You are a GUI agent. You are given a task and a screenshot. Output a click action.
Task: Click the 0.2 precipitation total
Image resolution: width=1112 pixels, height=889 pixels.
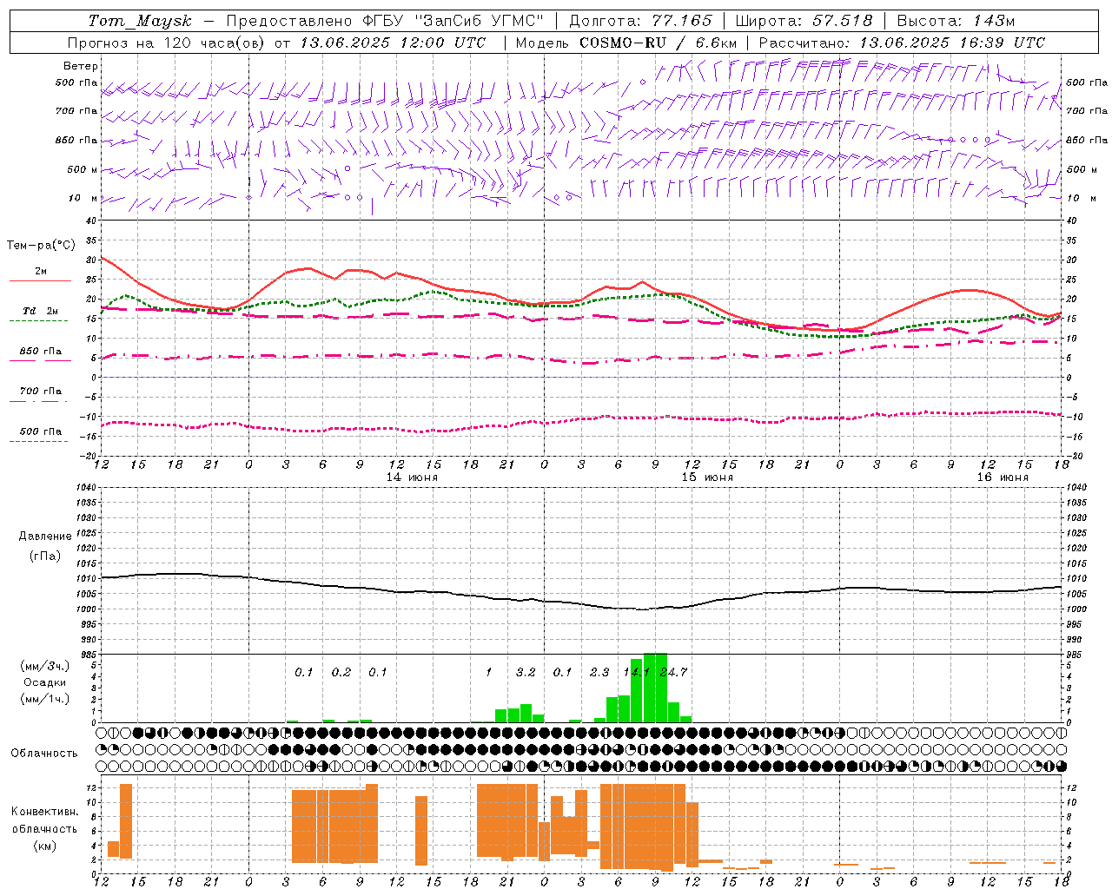(x=341, y=672)
